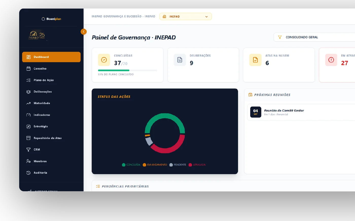Open the Dashboard menu item

[x=51, y=57]
